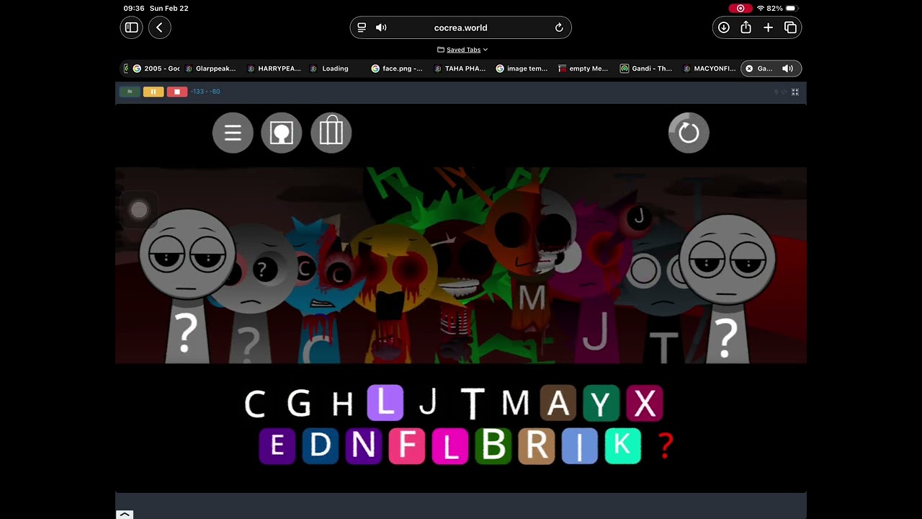
Task: Close the active Ga tab
Action: tap(749, 68)
